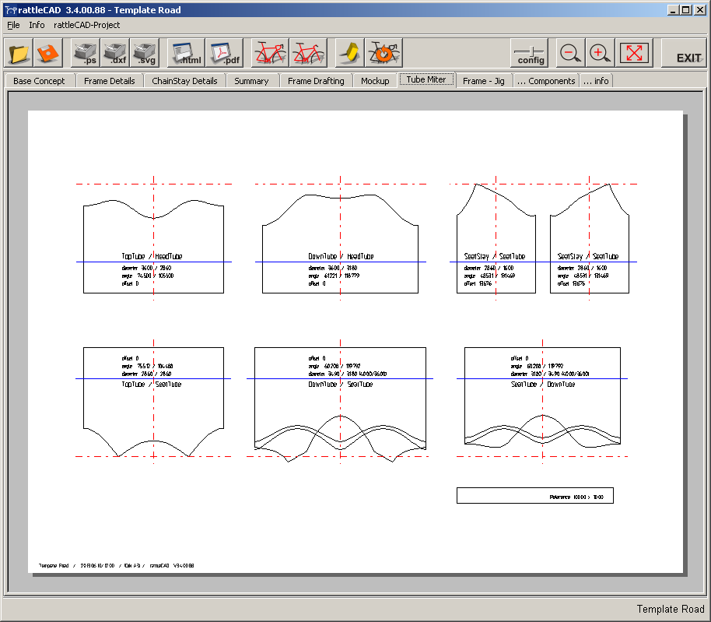Open the Info menu
711x622 pixels.
[x=37, y=25]
